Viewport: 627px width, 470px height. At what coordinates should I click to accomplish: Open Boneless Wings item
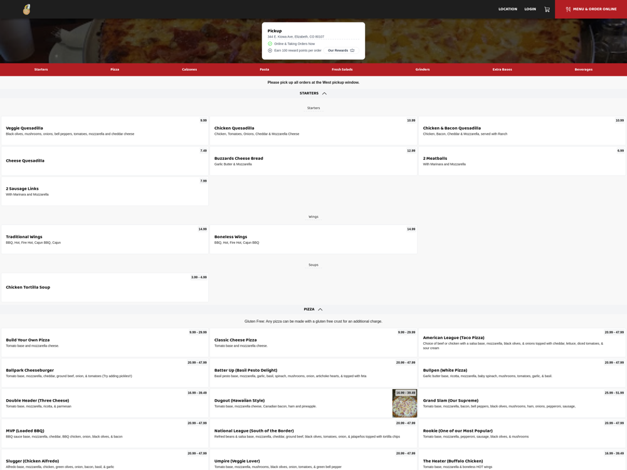[x=313, y=239]
